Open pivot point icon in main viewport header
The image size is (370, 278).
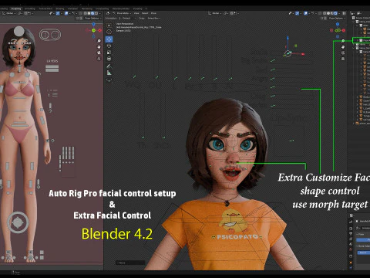tap(226, 13)
